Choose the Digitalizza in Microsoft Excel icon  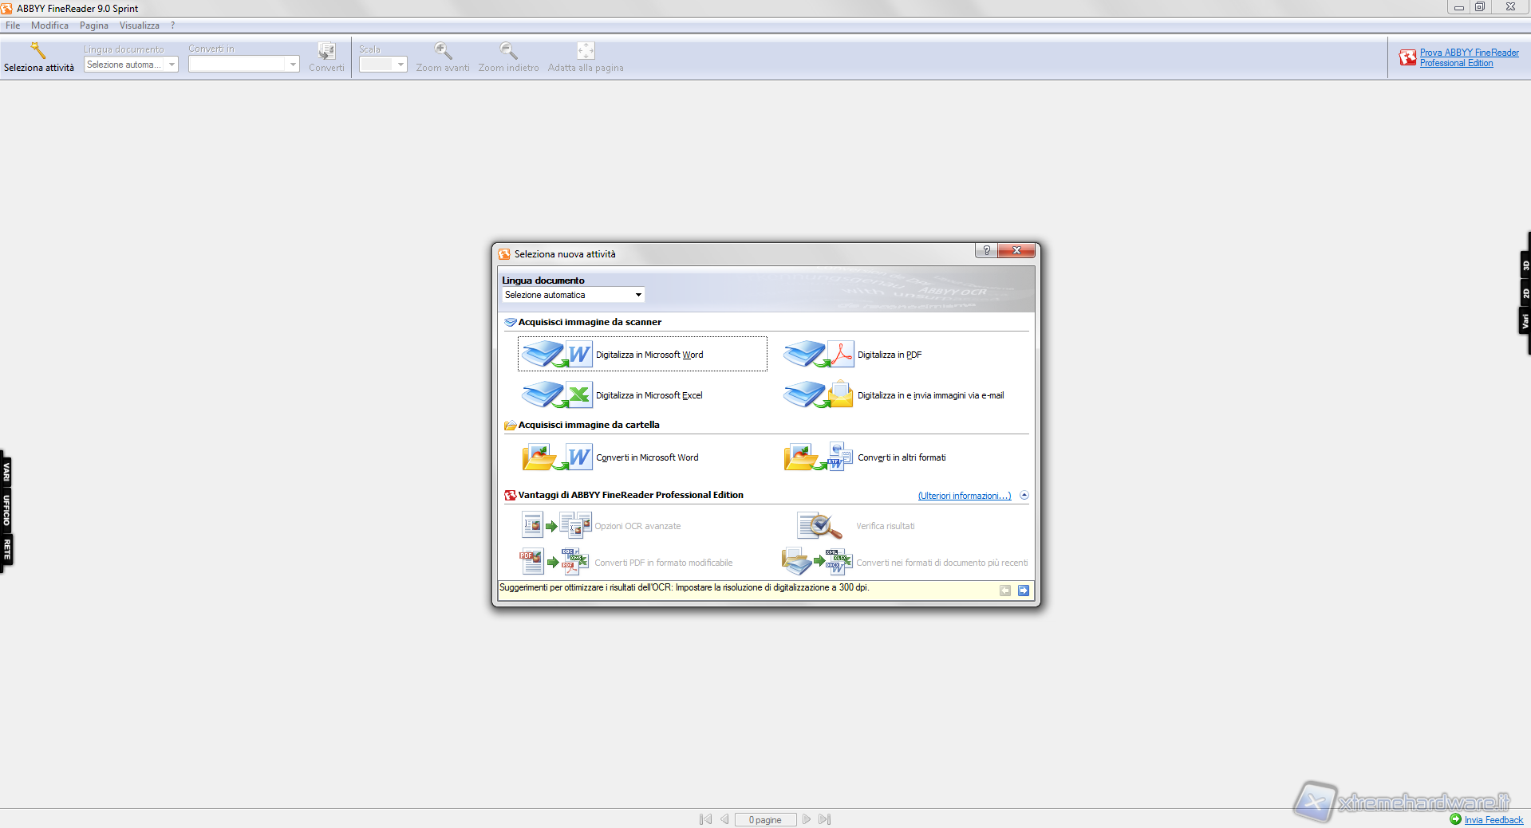(x=557, y=394)
